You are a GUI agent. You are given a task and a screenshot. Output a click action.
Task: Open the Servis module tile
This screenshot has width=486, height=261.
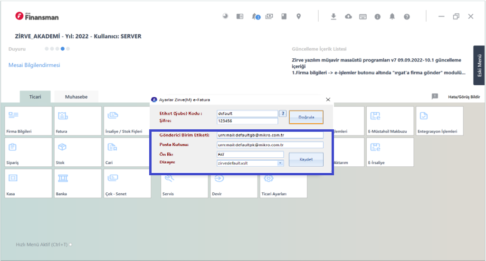(x=184, y=187)
